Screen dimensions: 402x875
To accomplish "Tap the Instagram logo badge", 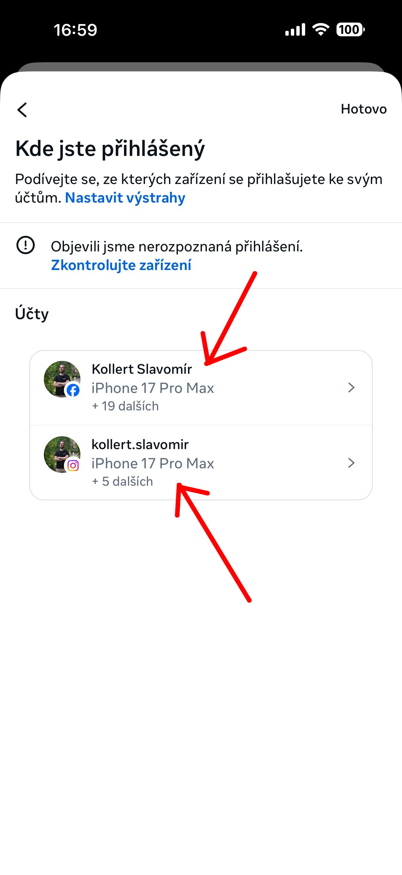I will click(x=73, y=465).
